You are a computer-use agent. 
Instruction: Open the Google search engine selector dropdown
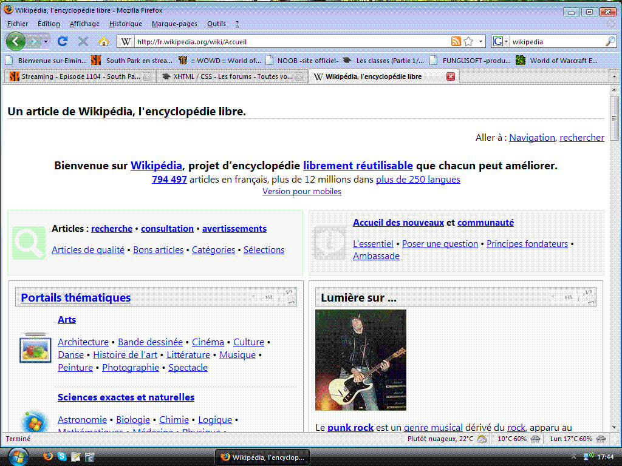click(499, 41)
